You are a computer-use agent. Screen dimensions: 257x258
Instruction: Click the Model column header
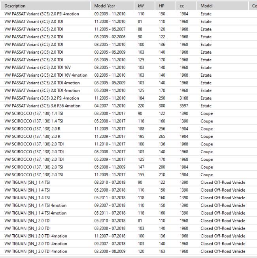[223, 6]
